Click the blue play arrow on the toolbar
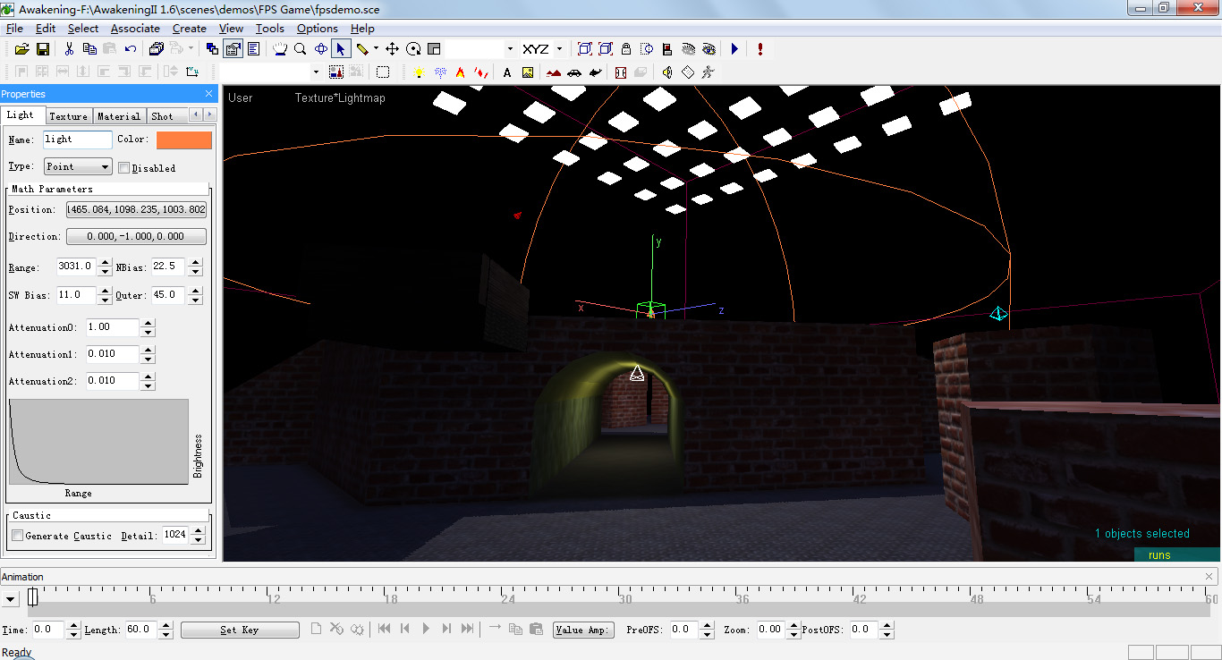Viewport: 1222px width, 660px height. (734, 49)
